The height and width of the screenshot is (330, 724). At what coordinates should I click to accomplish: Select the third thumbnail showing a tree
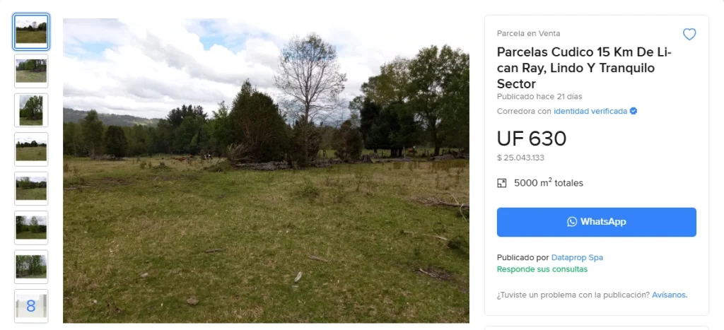point(31,110)
